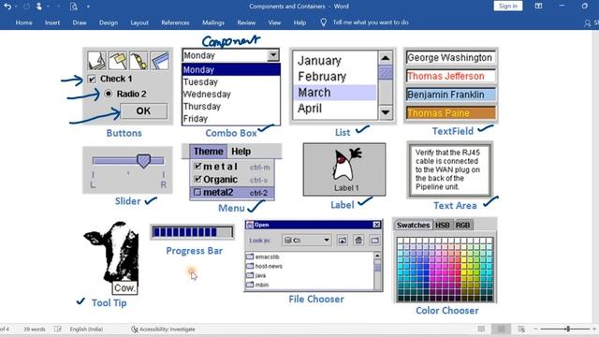This screenshot has width=599, height=337.
Task: Click fourth blue toolbar icon in Buttons panel
Action: 160,60
